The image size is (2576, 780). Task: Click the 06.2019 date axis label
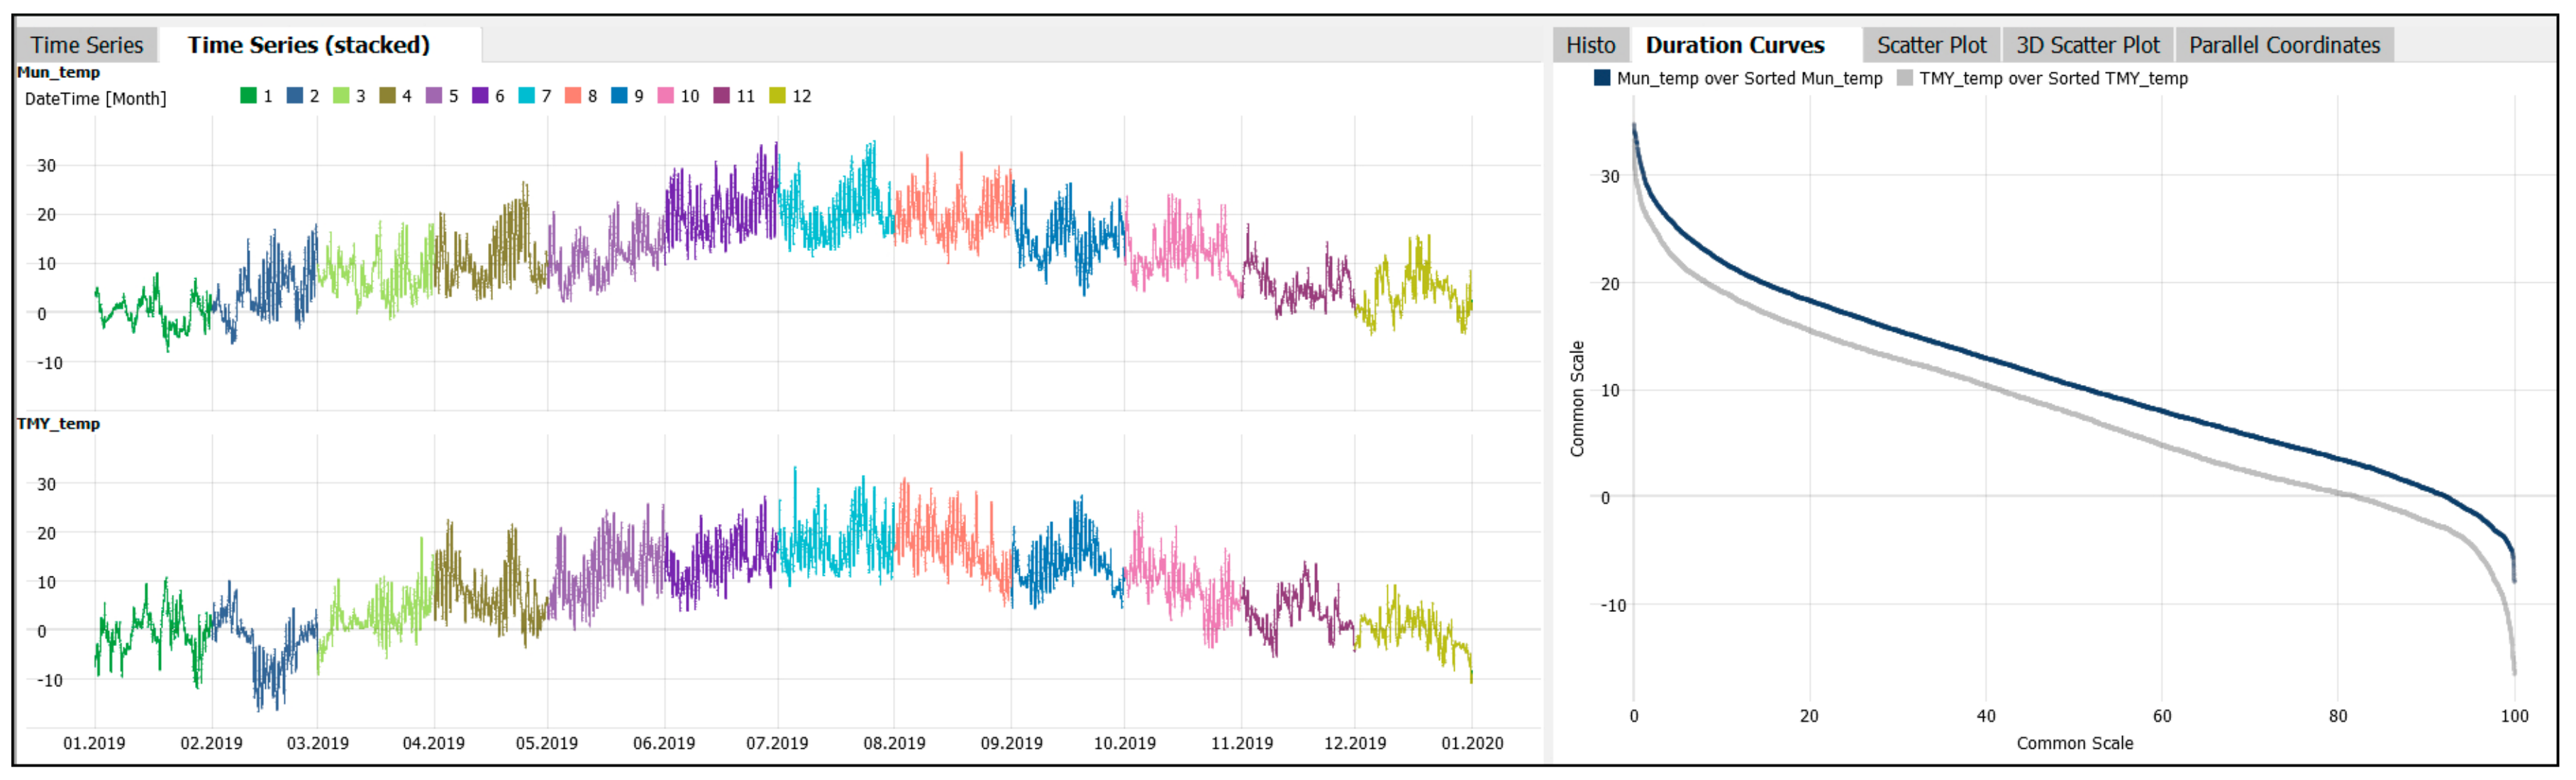coord(664,744)
